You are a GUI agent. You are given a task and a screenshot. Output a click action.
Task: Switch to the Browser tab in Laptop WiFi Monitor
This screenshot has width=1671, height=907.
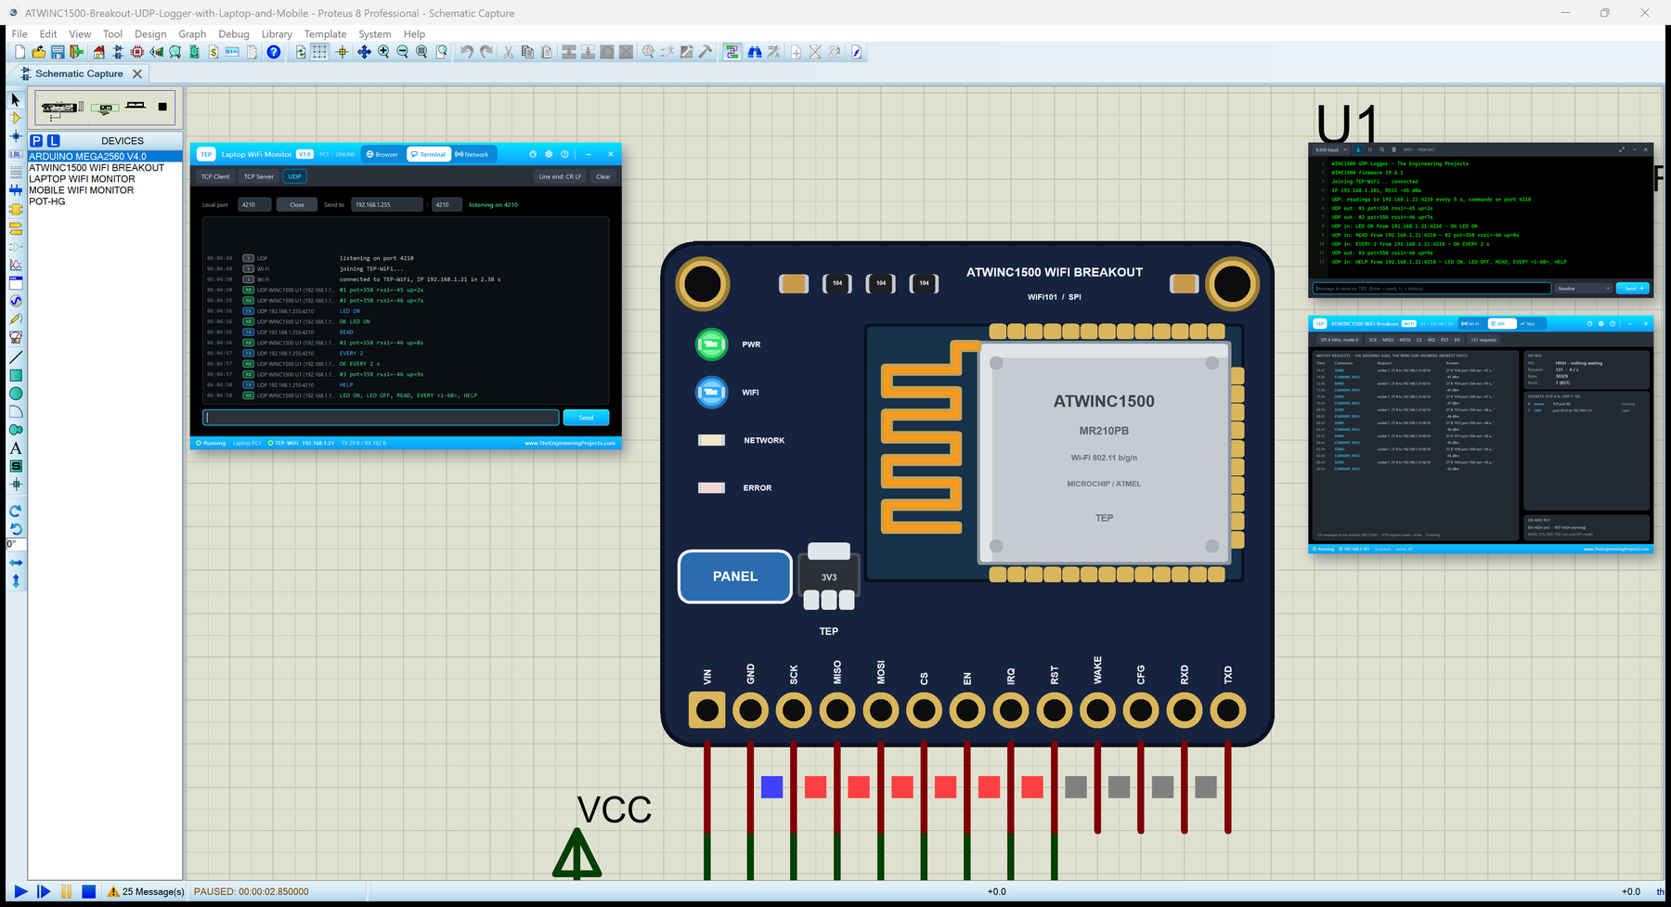click(382, 154)
